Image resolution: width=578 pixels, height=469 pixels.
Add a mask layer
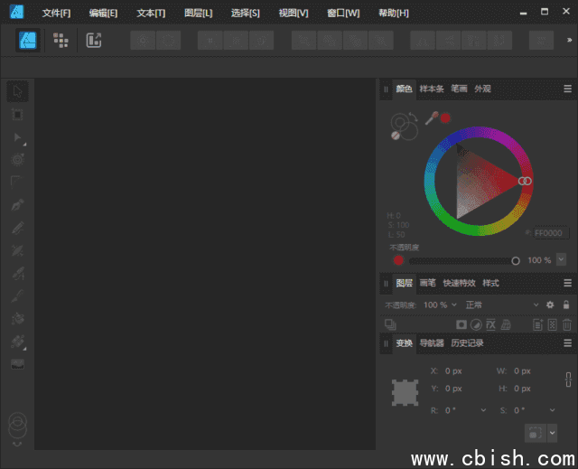point(461,324)
